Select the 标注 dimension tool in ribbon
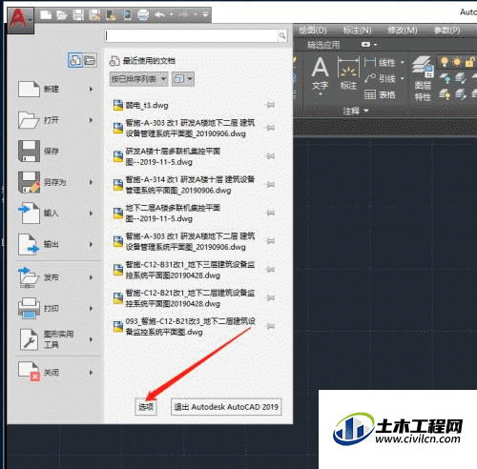The height and width of the screenshot is (469, 477). (x=348, y=73)
